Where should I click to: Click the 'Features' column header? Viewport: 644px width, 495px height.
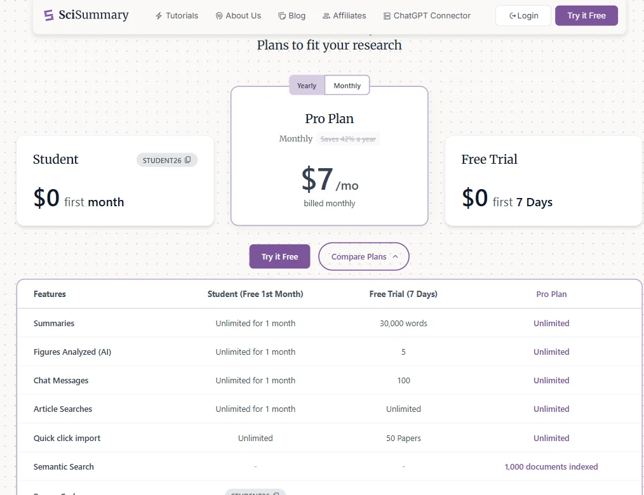[x=50, y=294]
